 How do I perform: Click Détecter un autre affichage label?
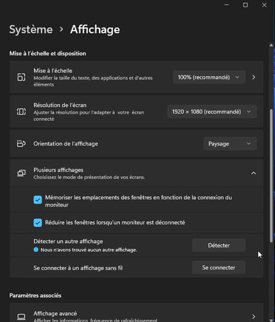68,241
